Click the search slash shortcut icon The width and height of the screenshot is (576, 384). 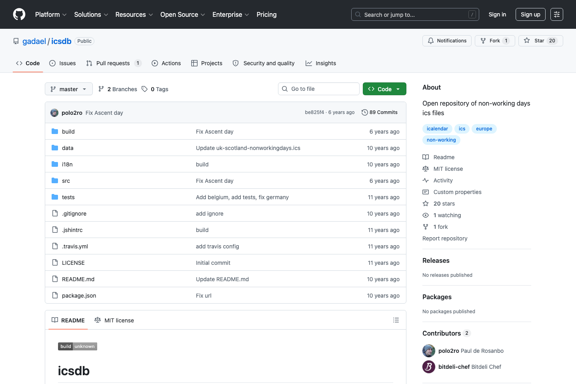(x=472, y=14)
